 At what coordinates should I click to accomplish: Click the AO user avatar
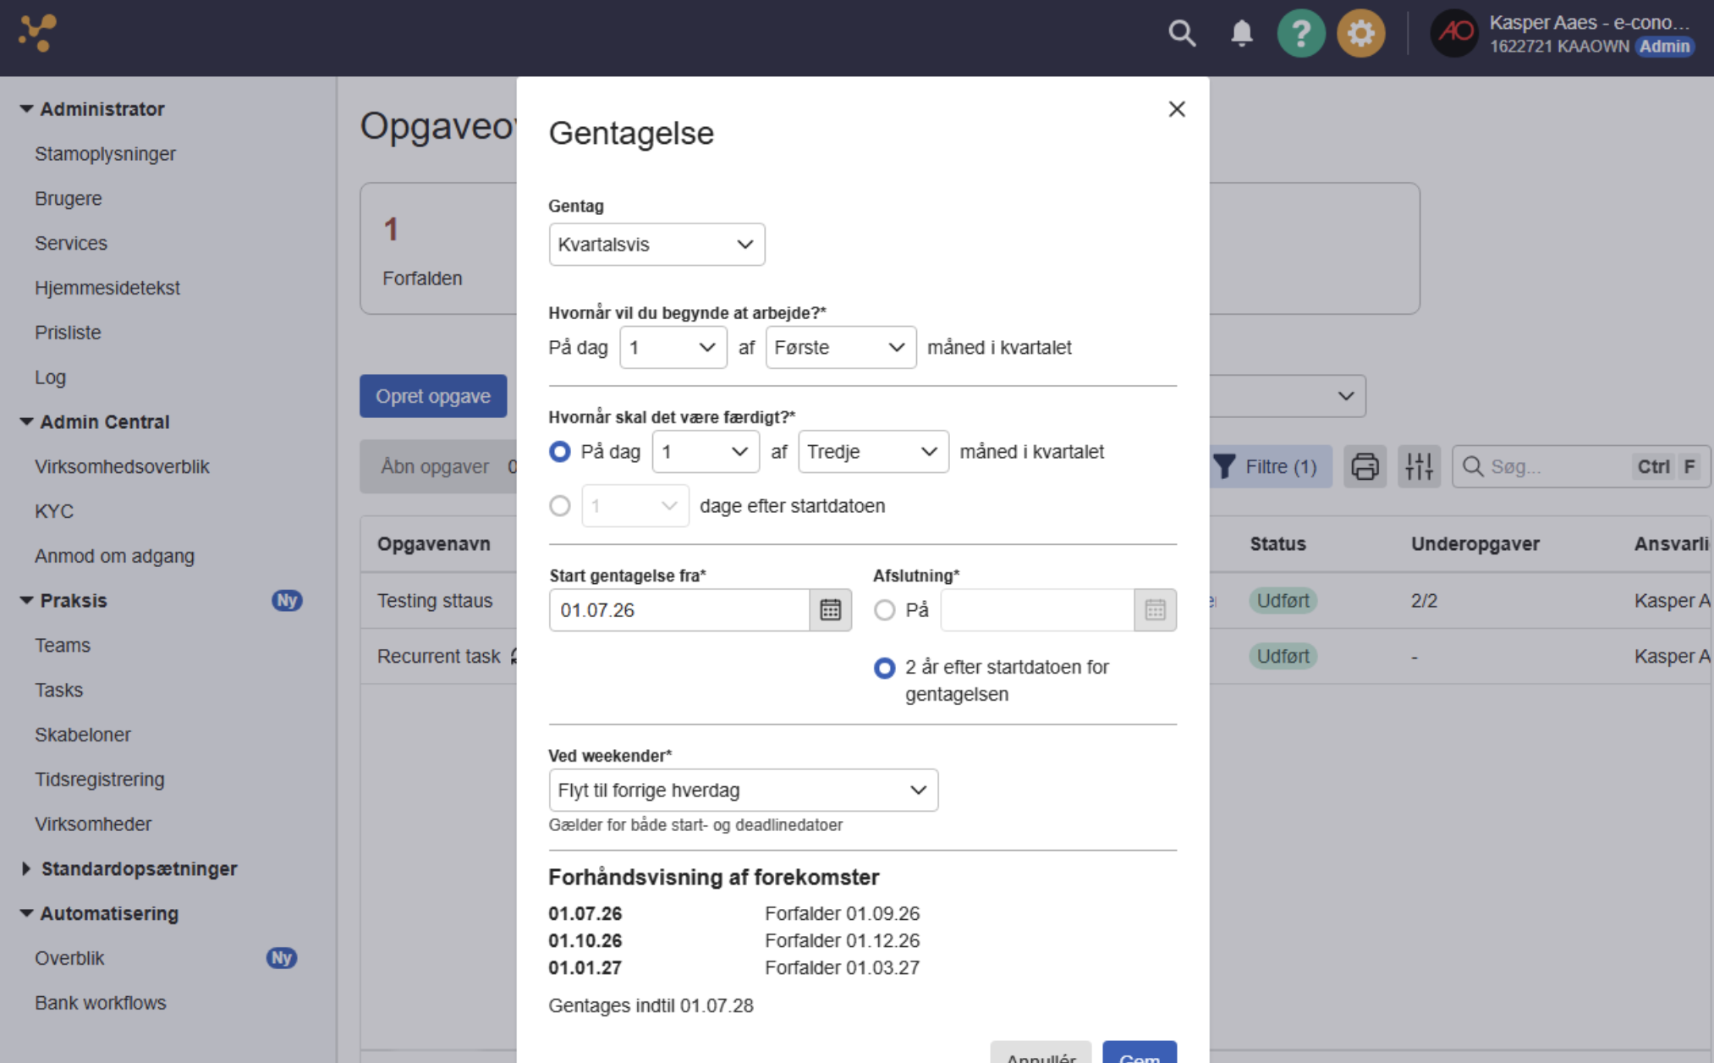coord(1454,33)
